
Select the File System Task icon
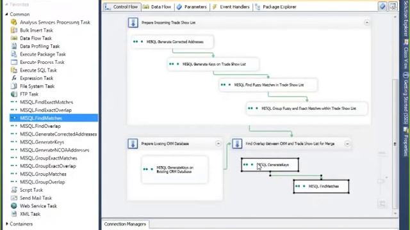(14, 86)
